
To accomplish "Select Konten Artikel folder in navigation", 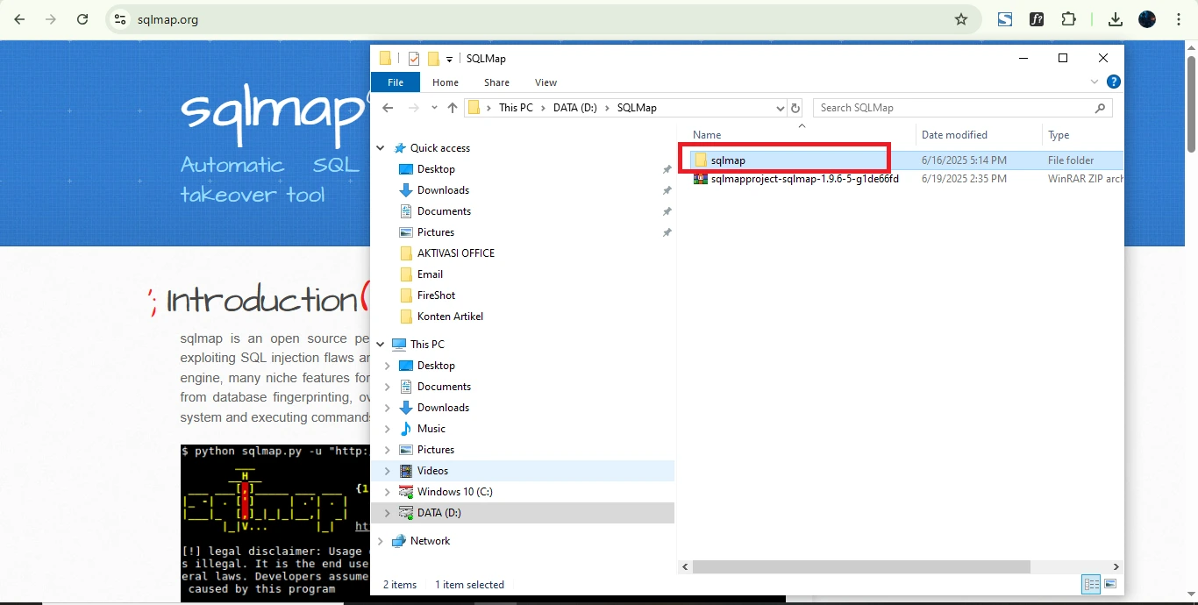I will (450, 317).
